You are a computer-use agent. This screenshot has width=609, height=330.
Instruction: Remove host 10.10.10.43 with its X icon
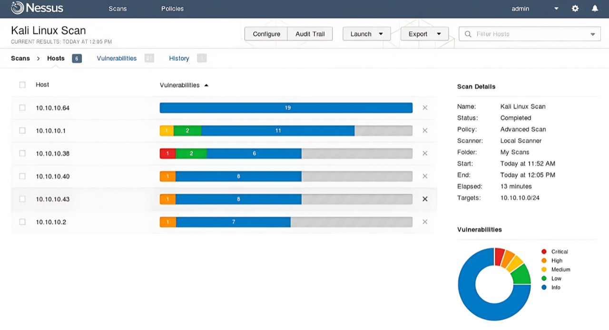[425, 199]
